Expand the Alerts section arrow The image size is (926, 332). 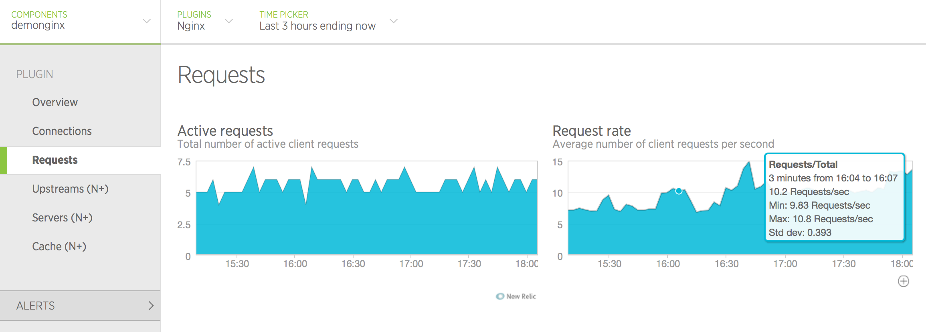pos(151,306)
